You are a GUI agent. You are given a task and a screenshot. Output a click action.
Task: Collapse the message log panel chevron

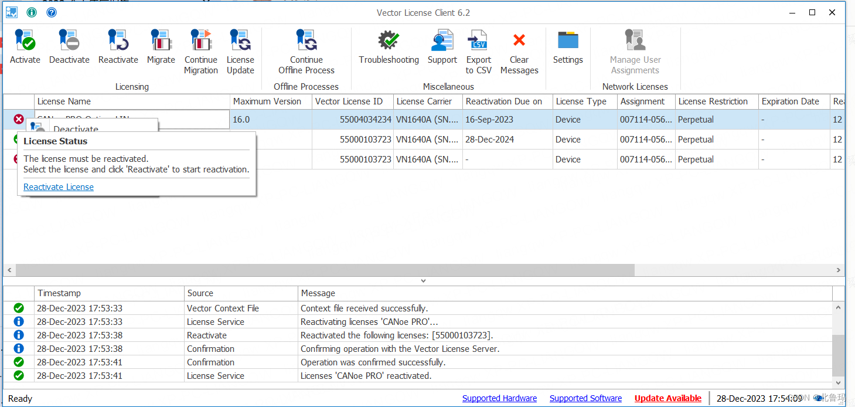[423, 280]
